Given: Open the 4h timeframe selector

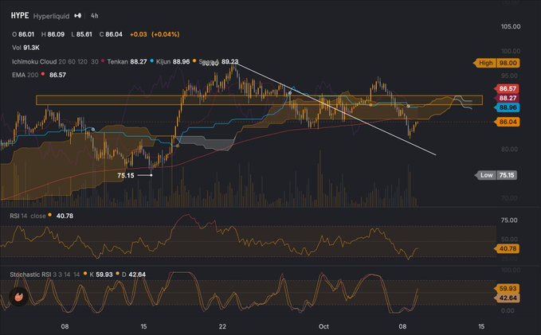Looking at the screenshot, I should 95,16.
